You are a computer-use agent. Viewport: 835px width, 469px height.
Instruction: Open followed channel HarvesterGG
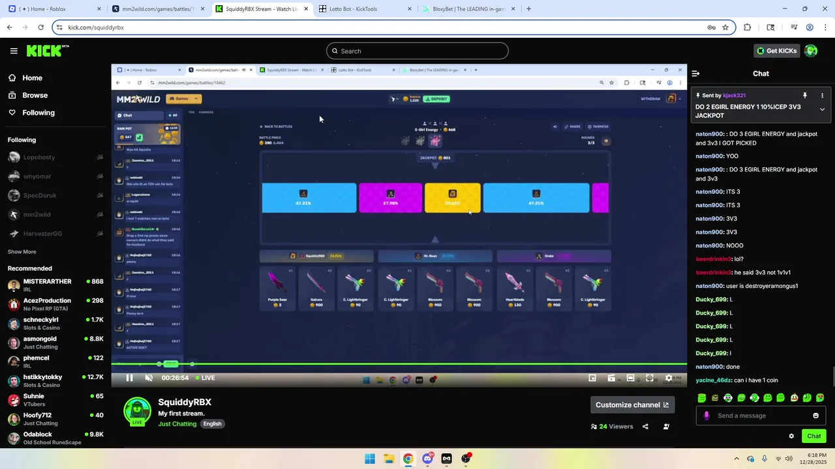pos(55,233)
